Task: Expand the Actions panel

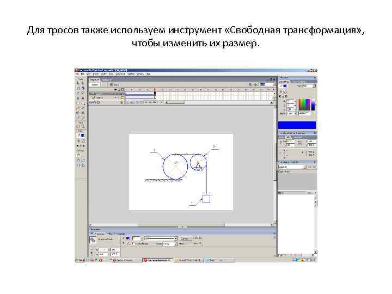Action: pos(92,230)
